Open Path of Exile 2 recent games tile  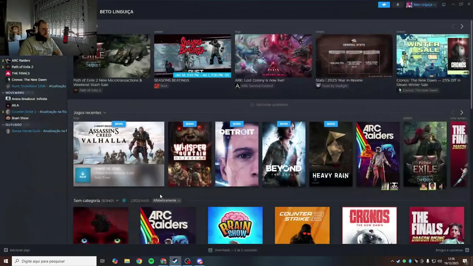pyautogui.click(x=425, y=154)
